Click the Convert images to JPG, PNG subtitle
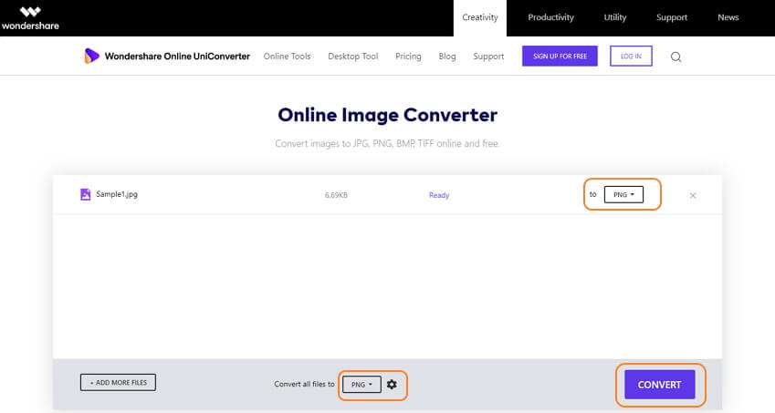 tap(387, 143)
